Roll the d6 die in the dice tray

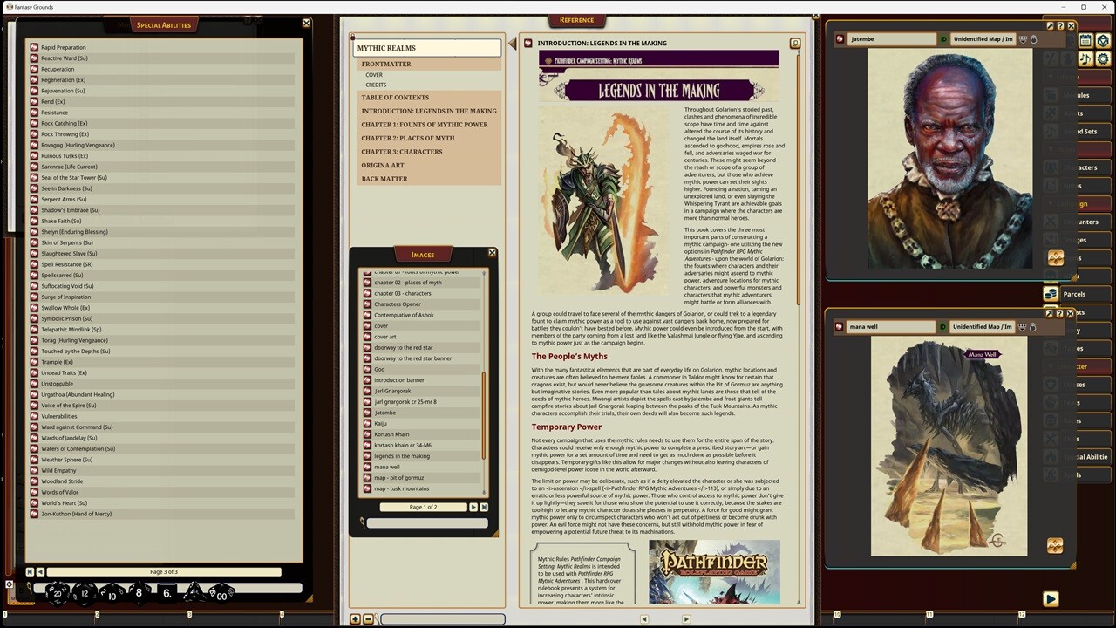tap(166, 594)
